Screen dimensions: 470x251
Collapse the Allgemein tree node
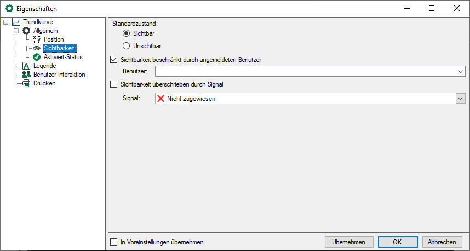(x=16, y=31)
